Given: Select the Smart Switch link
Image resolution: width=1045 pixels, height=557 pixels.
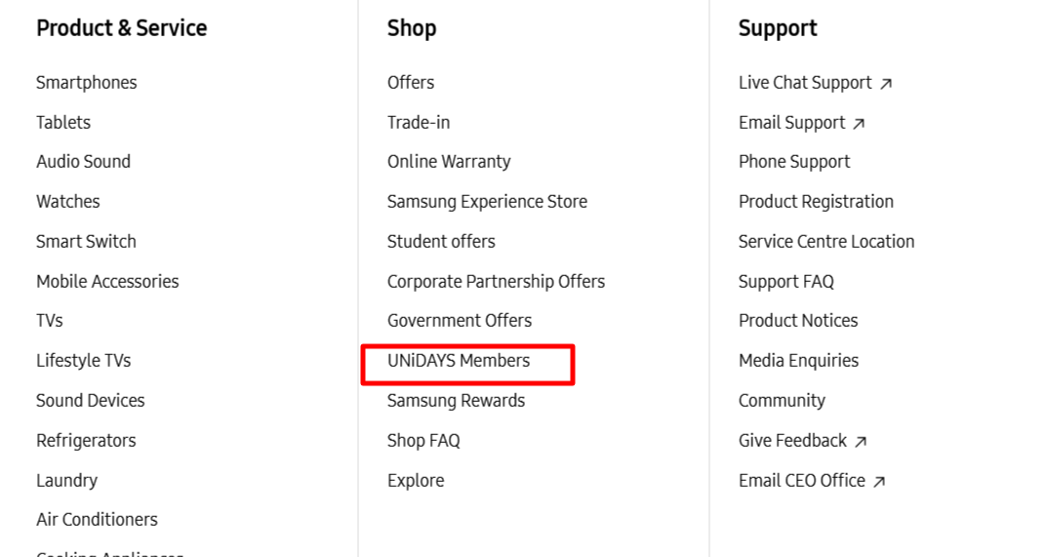Looking at the screenshot, I should [87, 242].
